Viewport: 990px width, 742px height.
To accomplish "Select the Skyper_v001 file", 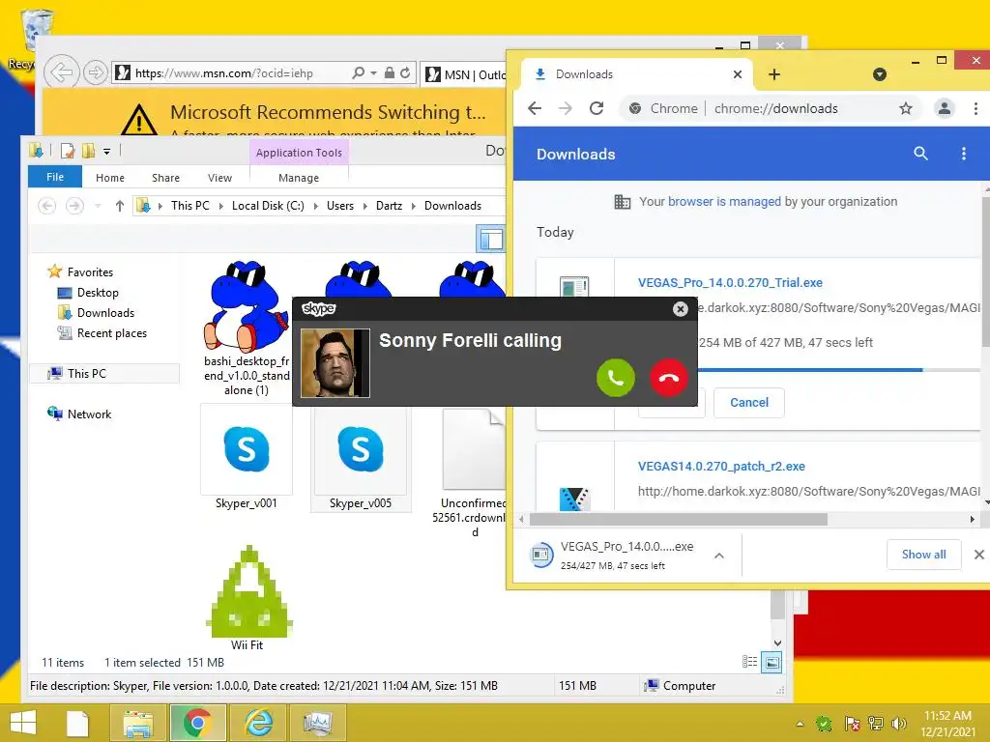I will [x=247, y=457].
